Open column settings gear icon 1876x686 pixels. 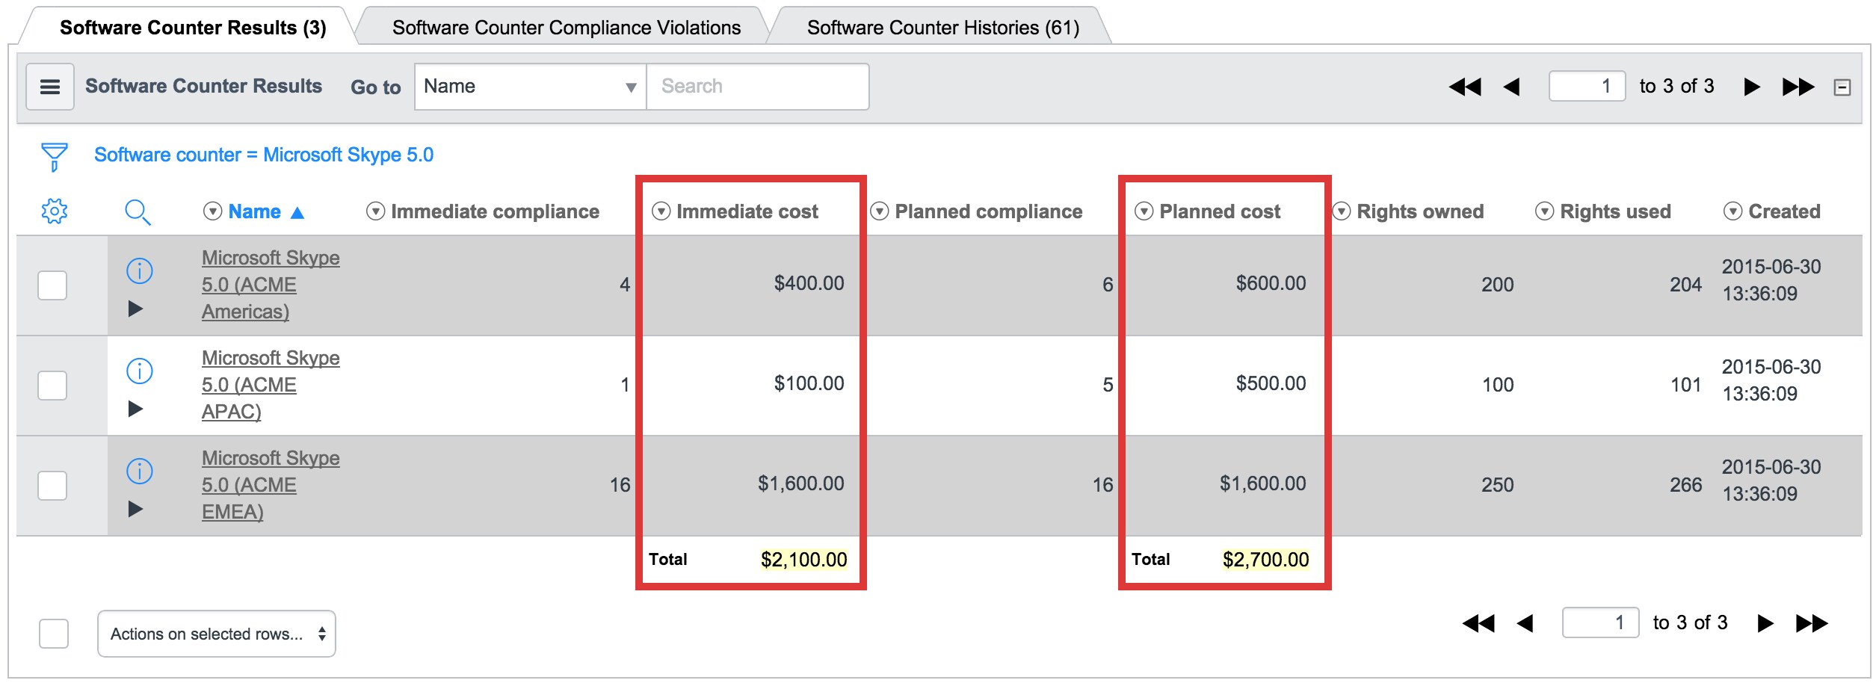[55, 211]
